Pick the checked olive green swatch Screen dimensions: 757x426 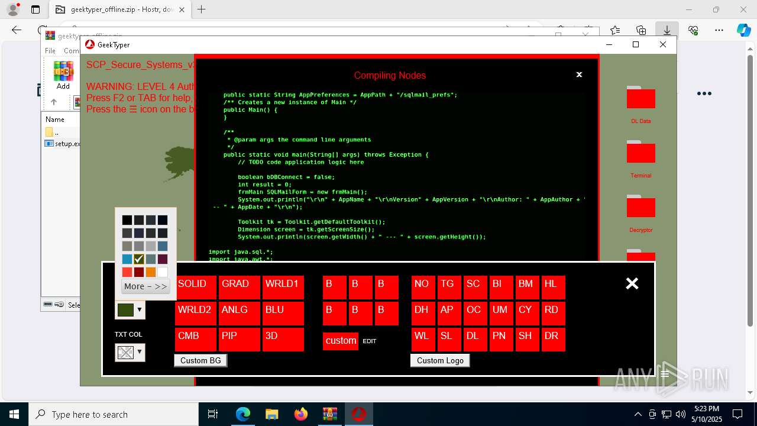coord(139,259)
